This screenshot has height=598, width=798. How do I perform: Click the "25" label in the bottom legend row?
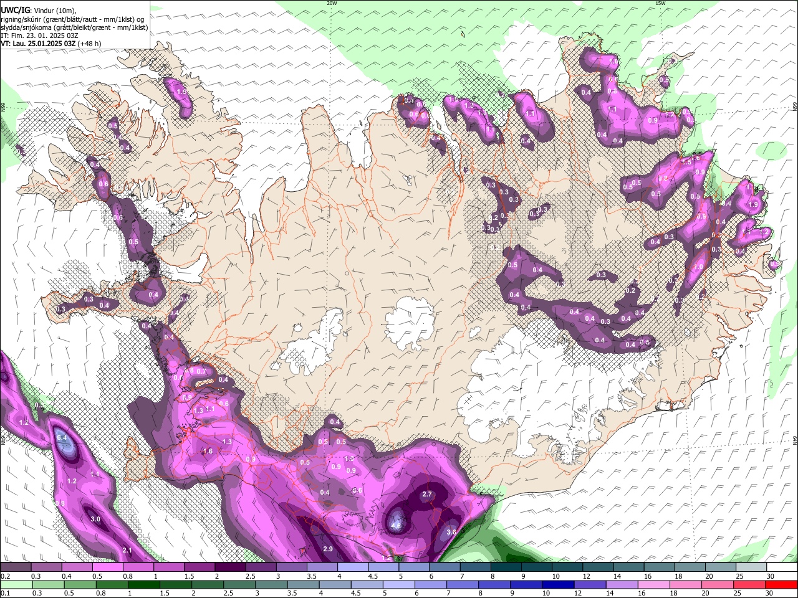(739, 594)
